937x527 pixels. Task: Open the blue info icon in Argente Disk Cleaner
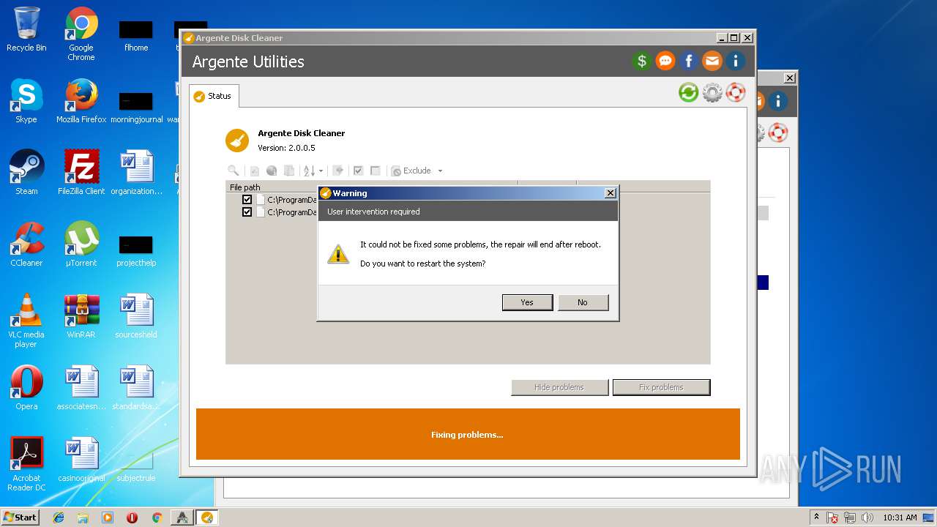click(736, 61)
